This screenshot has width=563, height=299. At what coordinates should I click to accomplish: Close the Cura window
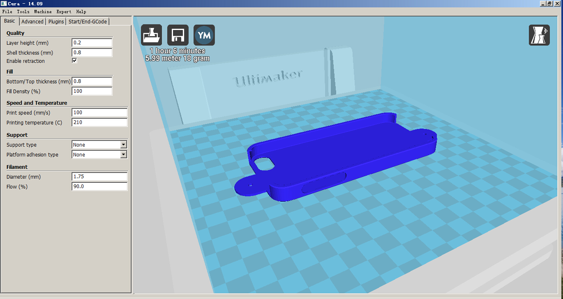[557, 3]
